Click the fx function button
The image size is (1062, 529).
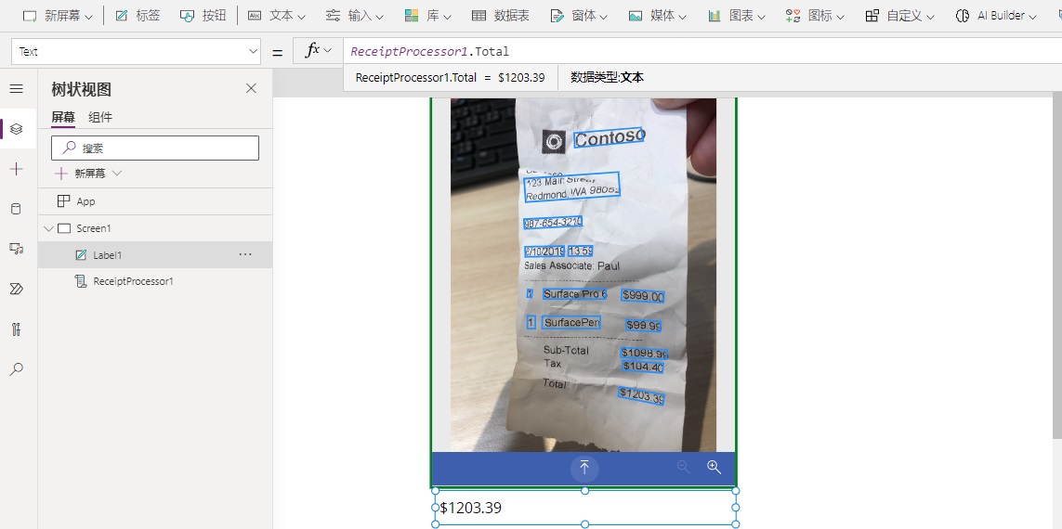coord(318,51)
